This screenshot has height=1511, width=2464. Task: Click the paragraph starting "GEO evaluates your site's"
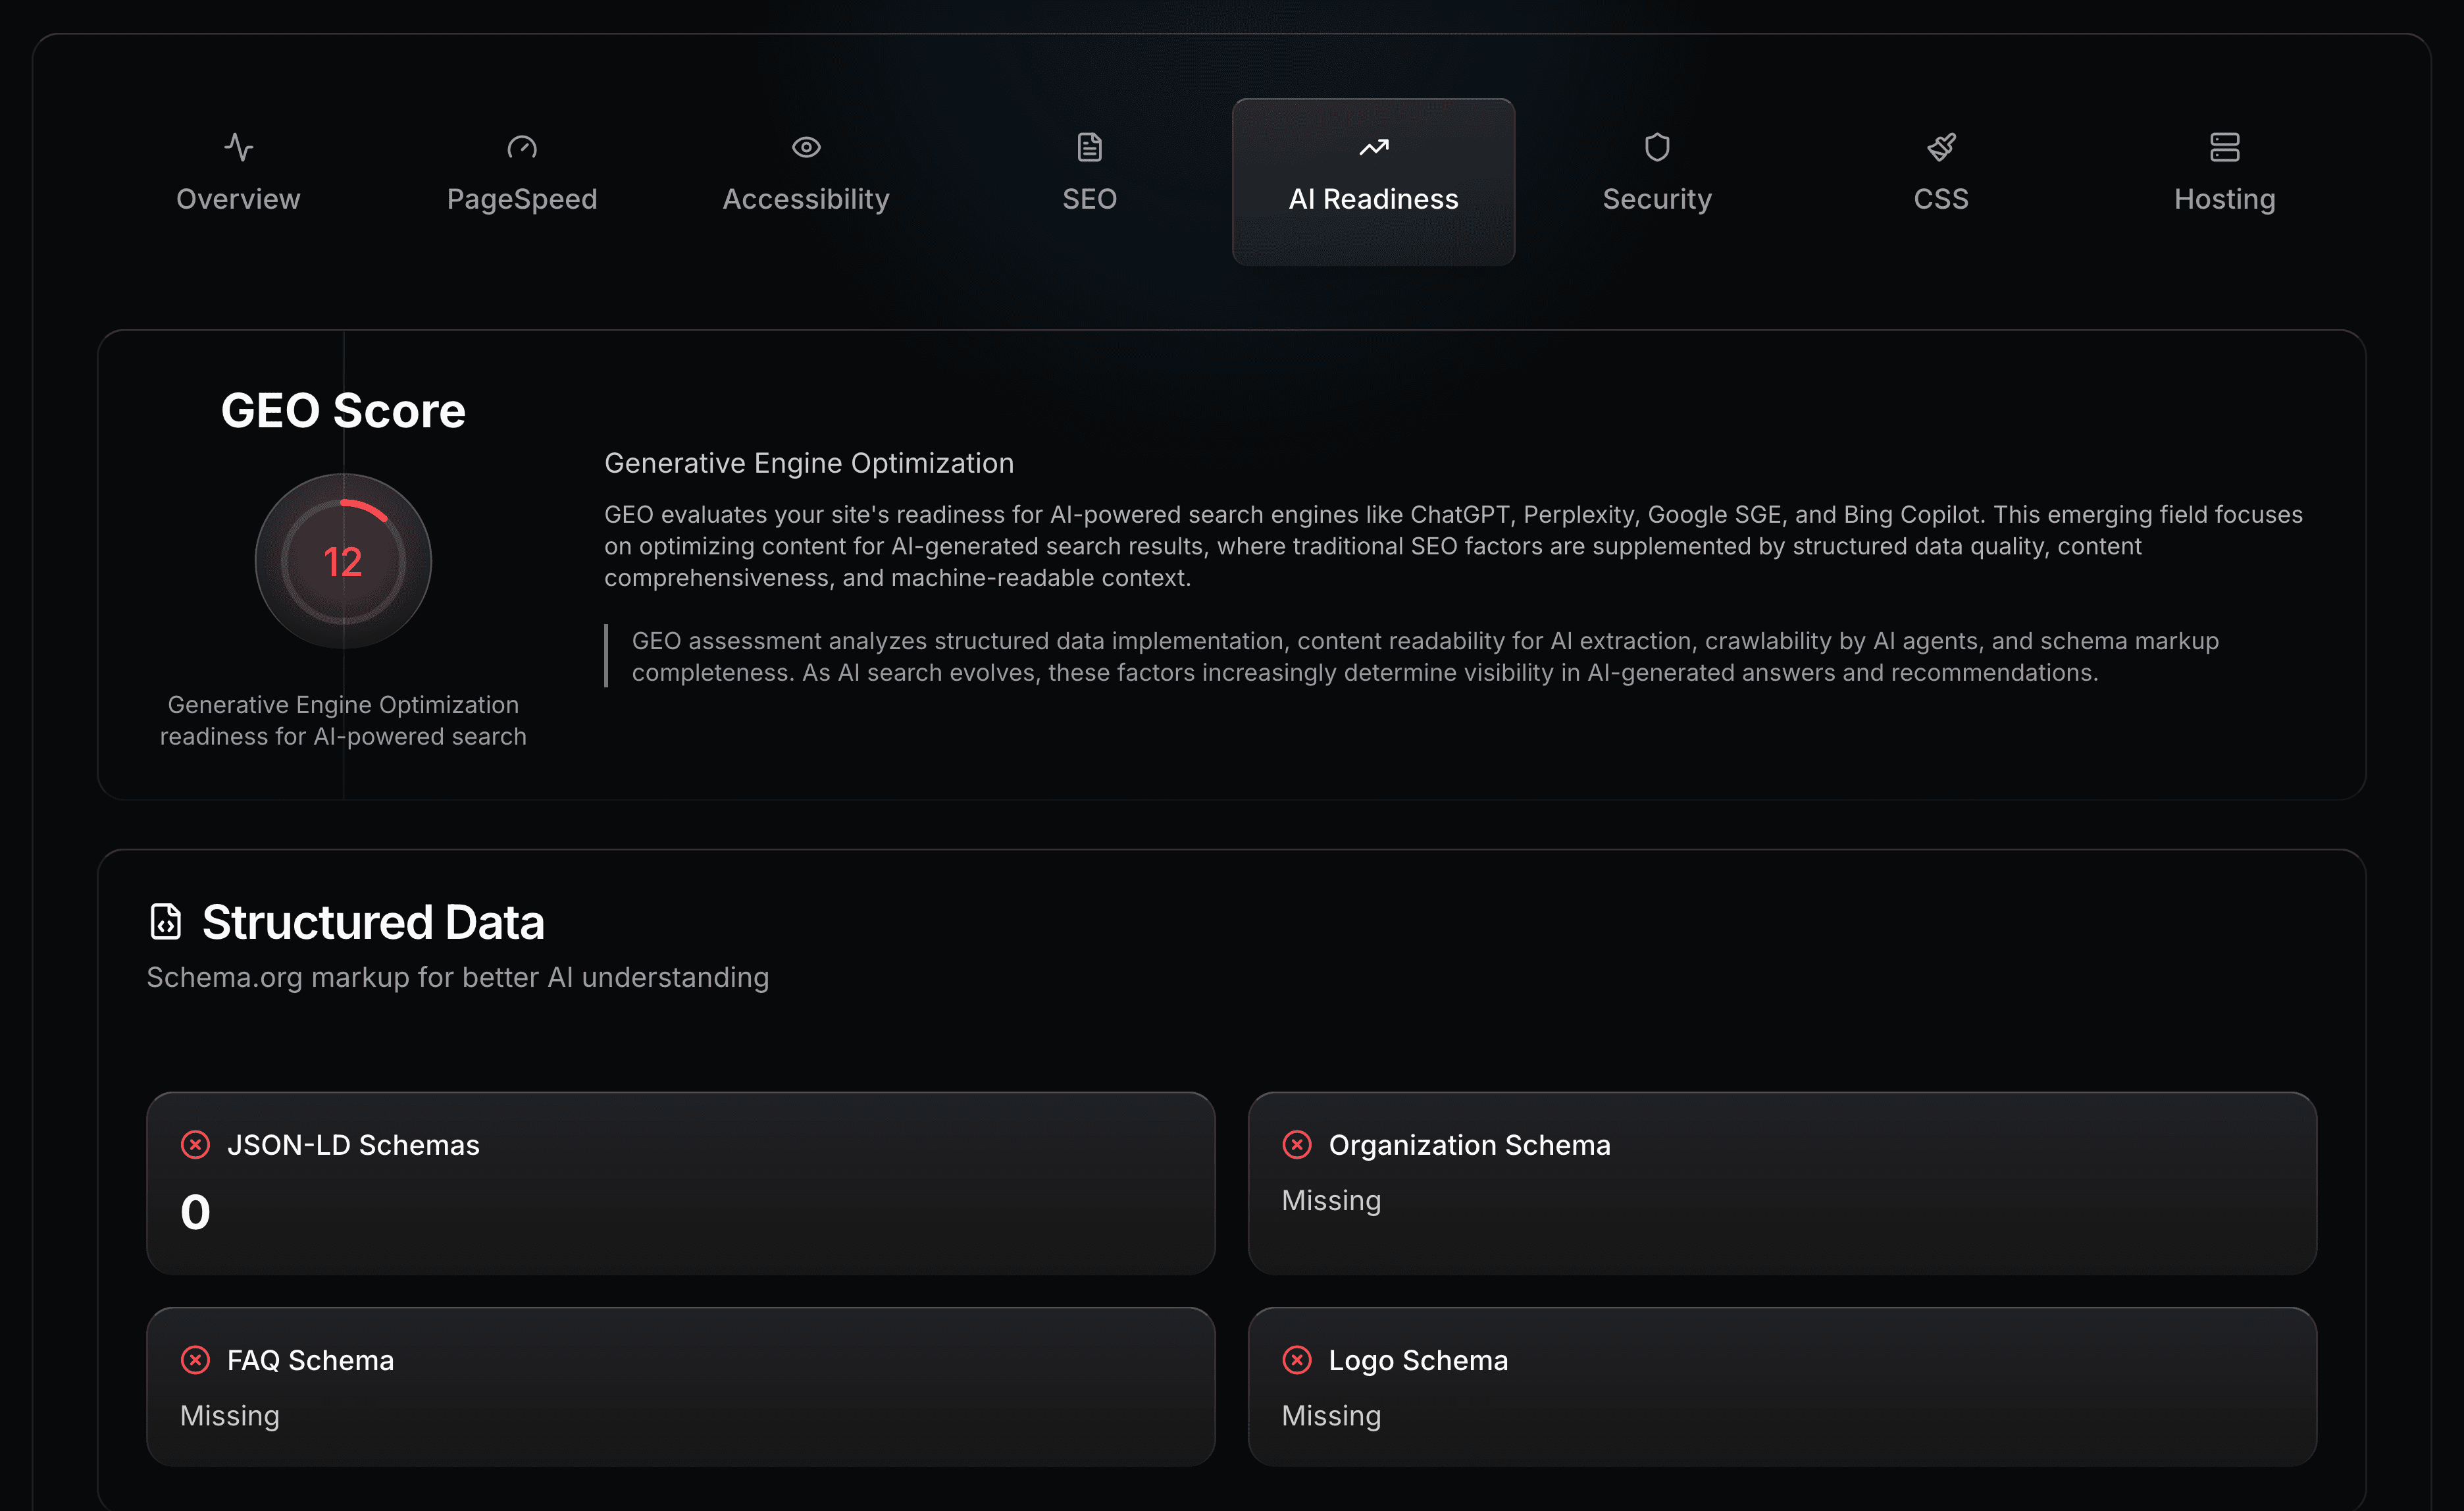click(x=1453, y=545)
